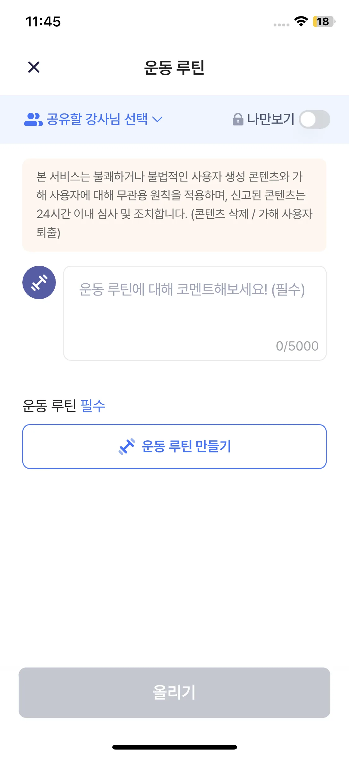This screenshot has height=757, width=349.
Task: Close the 운동 루틴 screen with X
Action: [x=34, y=67]
